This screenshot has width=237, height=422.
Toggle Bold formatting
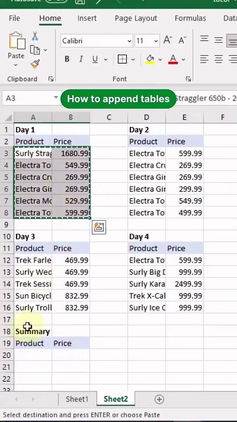click(67, 59)
